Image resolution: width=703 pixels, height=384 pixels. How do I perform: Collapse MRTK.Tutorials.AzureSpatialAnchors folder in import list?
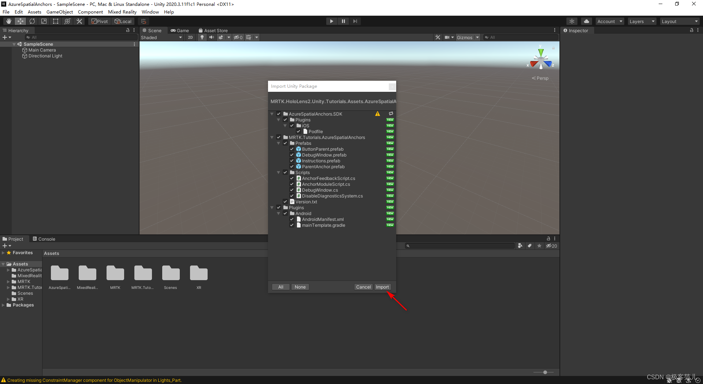click(272, 138)
